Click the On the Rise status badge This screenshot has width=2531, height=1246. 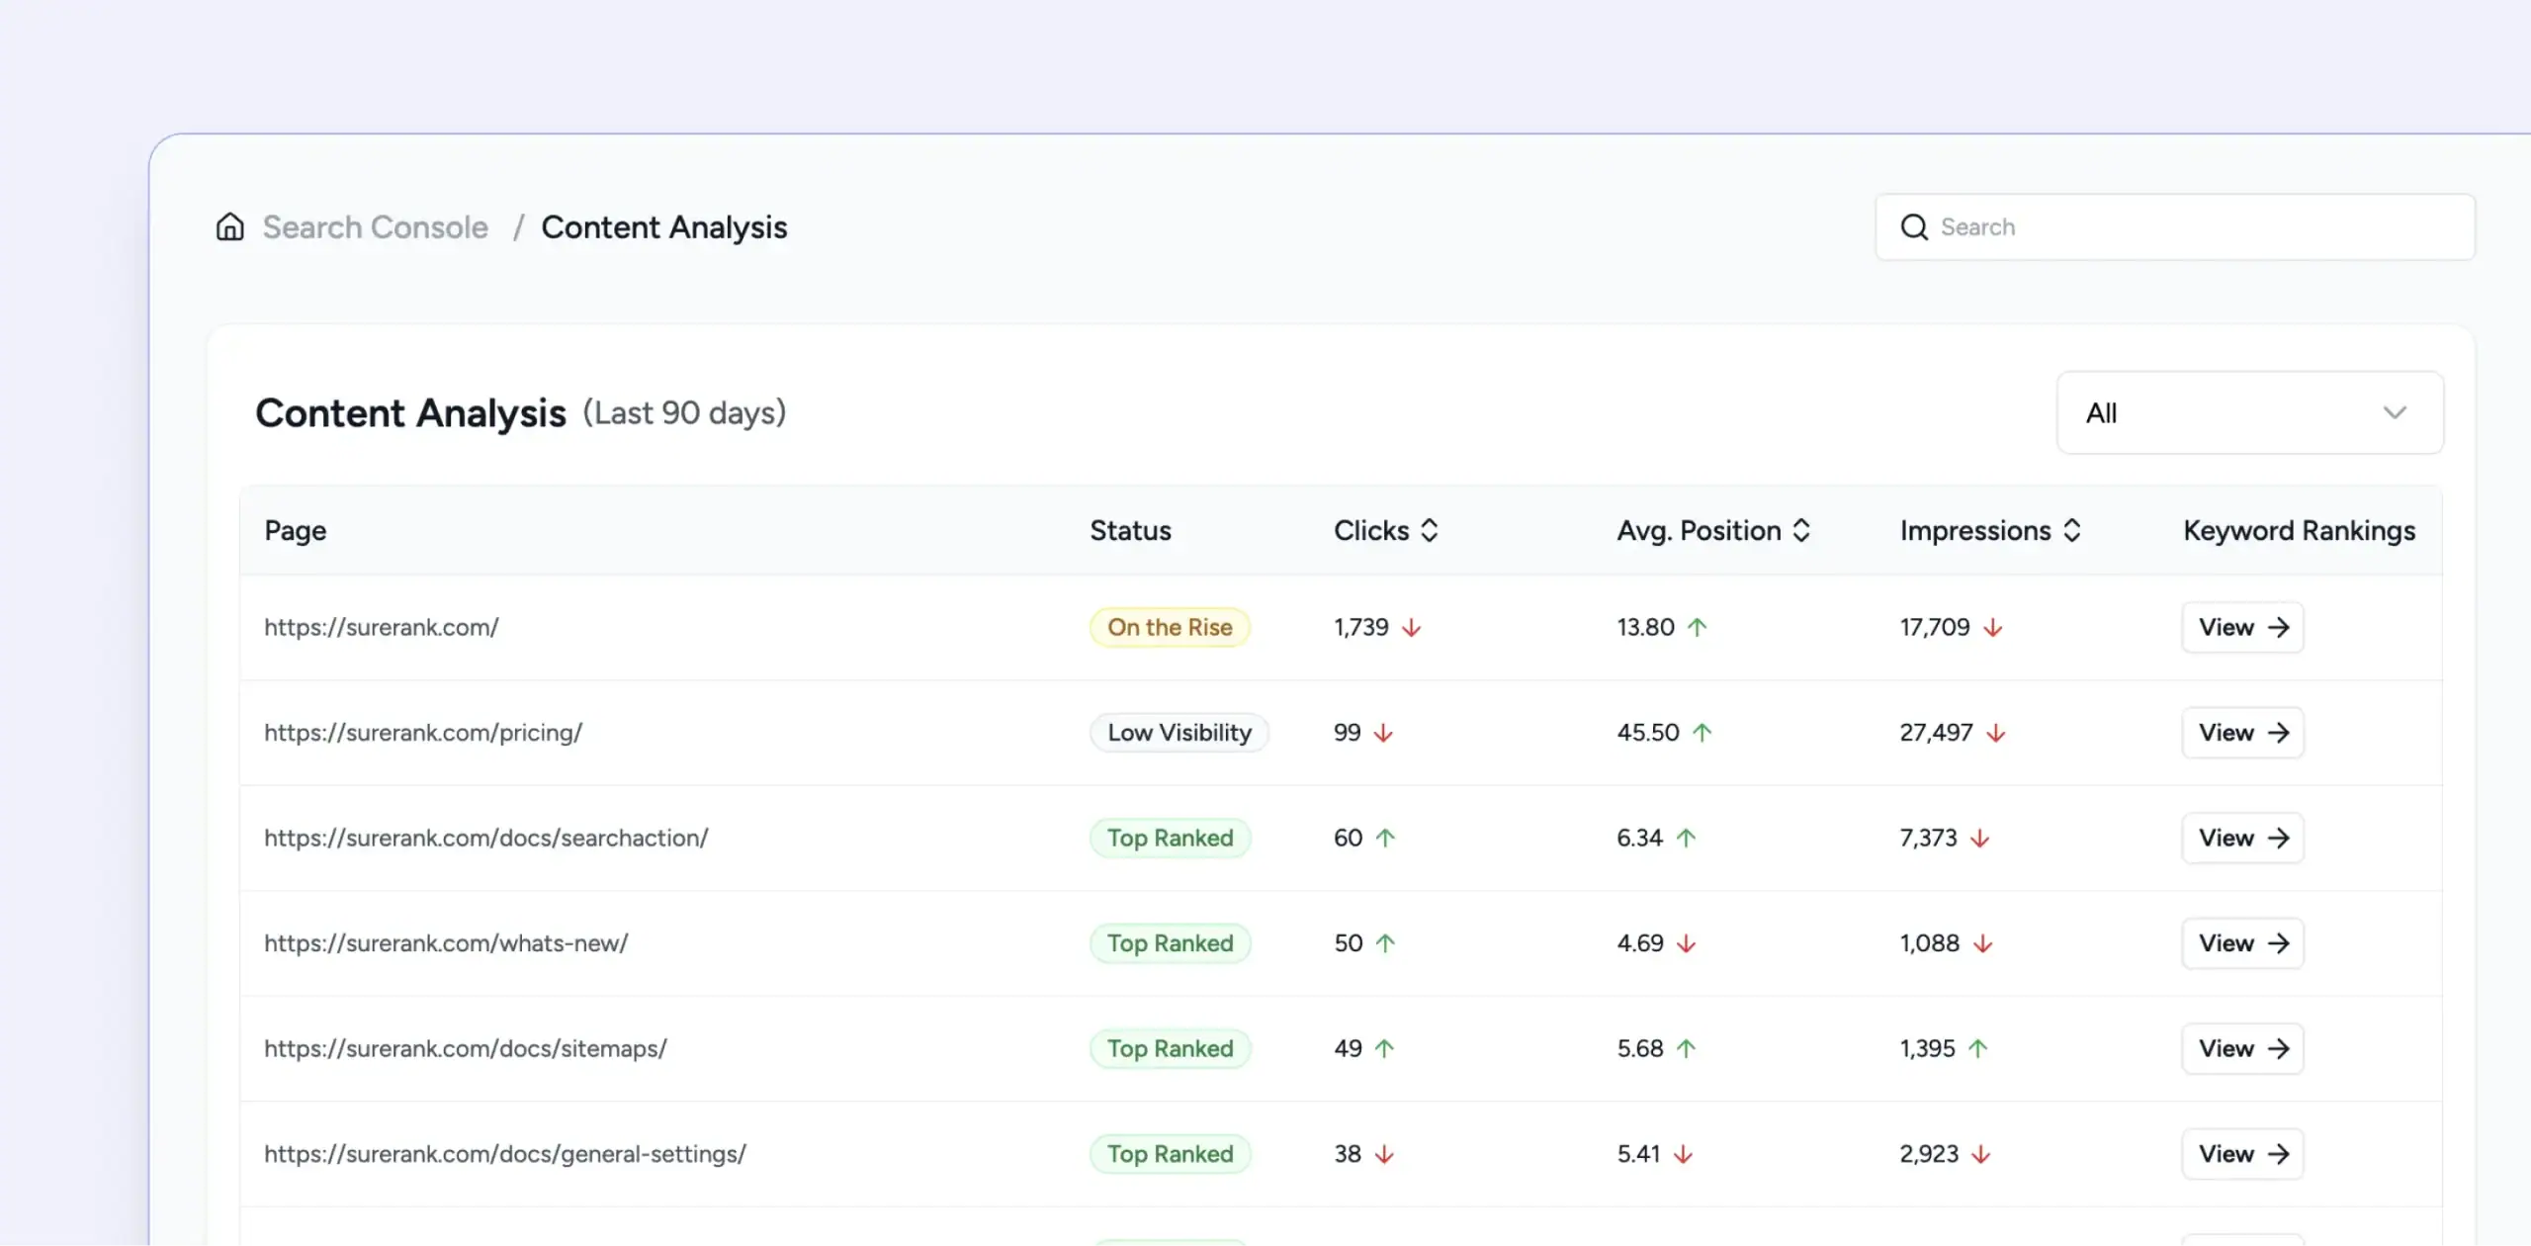(x=1170, y=627)
